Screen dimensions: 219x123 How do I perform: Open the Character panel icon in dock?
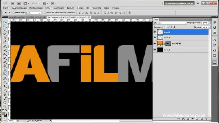(x=215, y=40)
